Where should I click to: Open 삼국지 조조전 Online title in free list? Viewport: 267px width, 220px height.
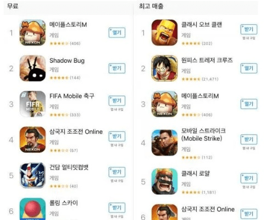76,131
